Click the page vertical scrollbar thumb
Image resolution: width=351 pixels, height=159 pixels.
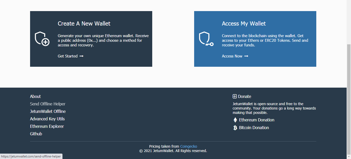(349, 99)
